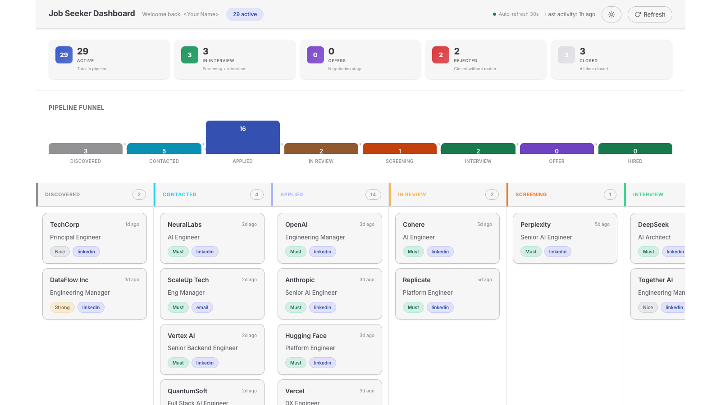Click the Auto-refresh 30s indicator

tap(516, 14)
